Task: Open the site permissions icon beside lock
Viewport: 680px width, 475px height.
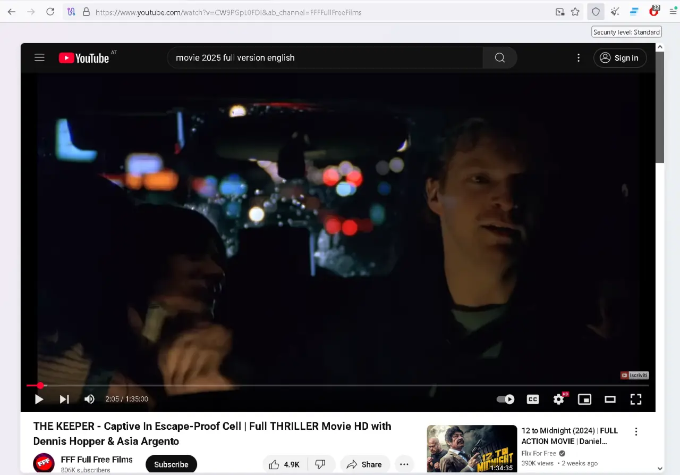Action: tap(72, 12)
